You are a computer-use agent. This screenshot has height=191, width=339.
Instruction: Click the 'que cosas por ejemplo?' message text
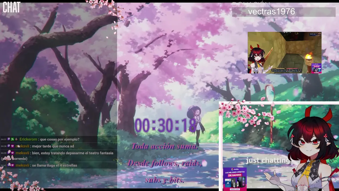point(60,139)
